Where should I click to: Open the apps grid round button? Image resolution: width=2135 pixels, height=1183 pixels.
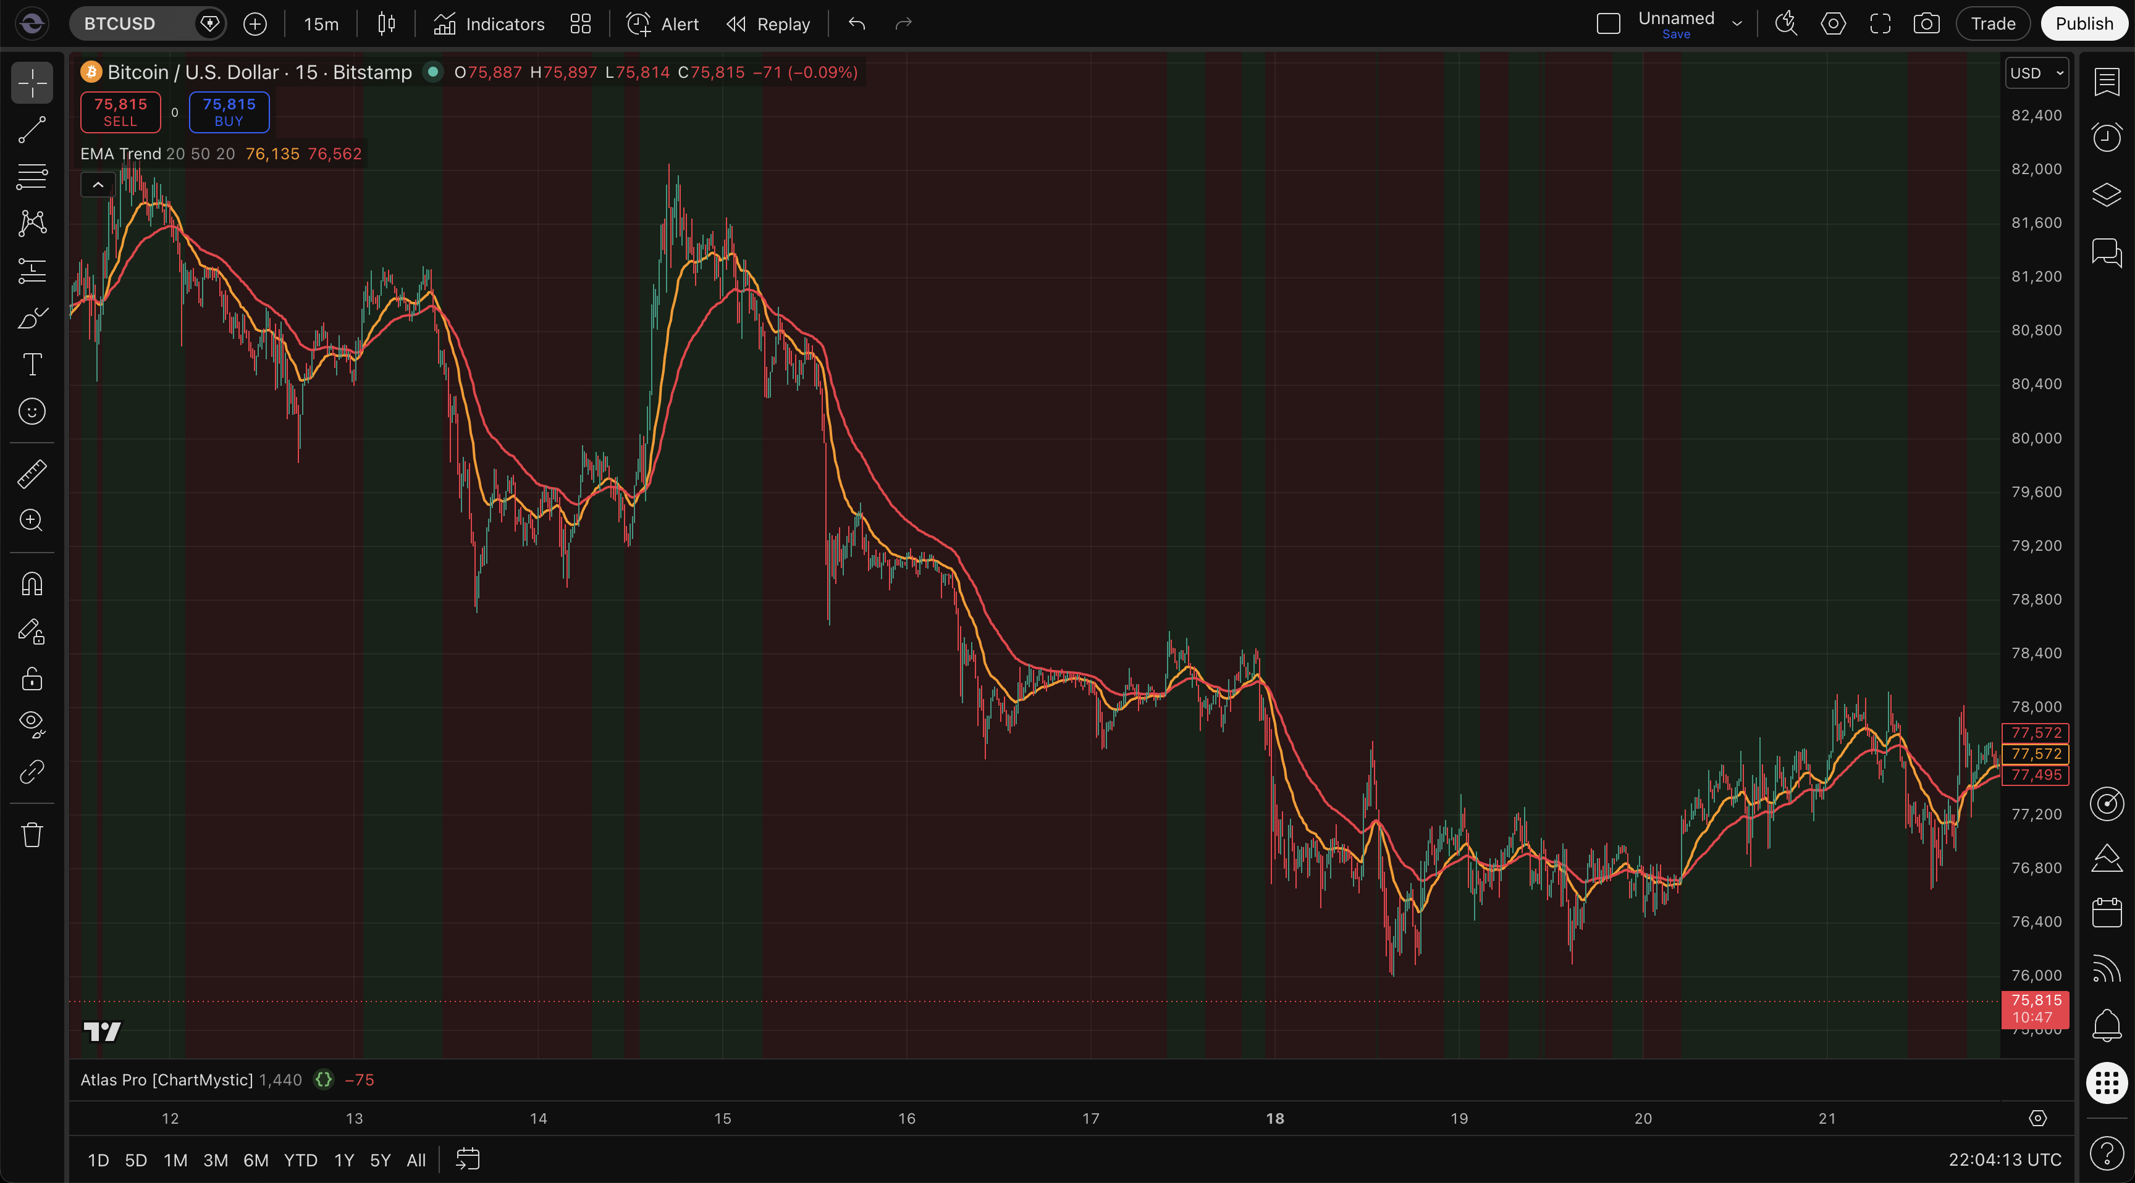pyautogui.click(x=2106, y=1083)
